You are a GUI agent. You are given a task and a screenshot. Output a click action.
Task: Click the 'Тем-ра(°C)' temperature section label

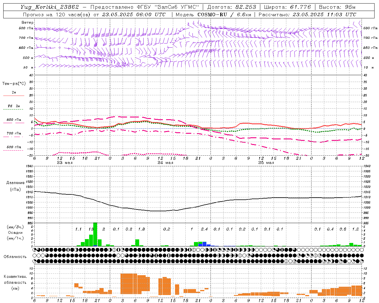(14, 84)
